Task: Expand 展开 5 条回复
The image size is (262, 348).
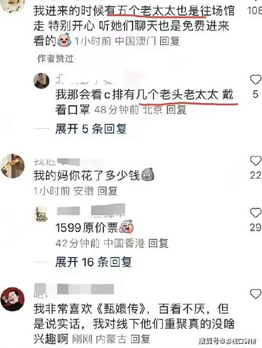Action: [91, 129]
